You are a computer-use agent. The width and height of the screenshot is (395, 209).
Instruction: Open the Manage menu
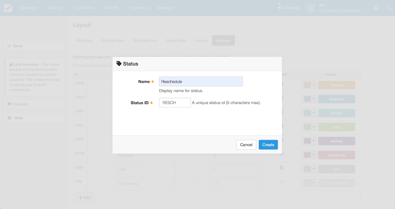pos(166,8)
